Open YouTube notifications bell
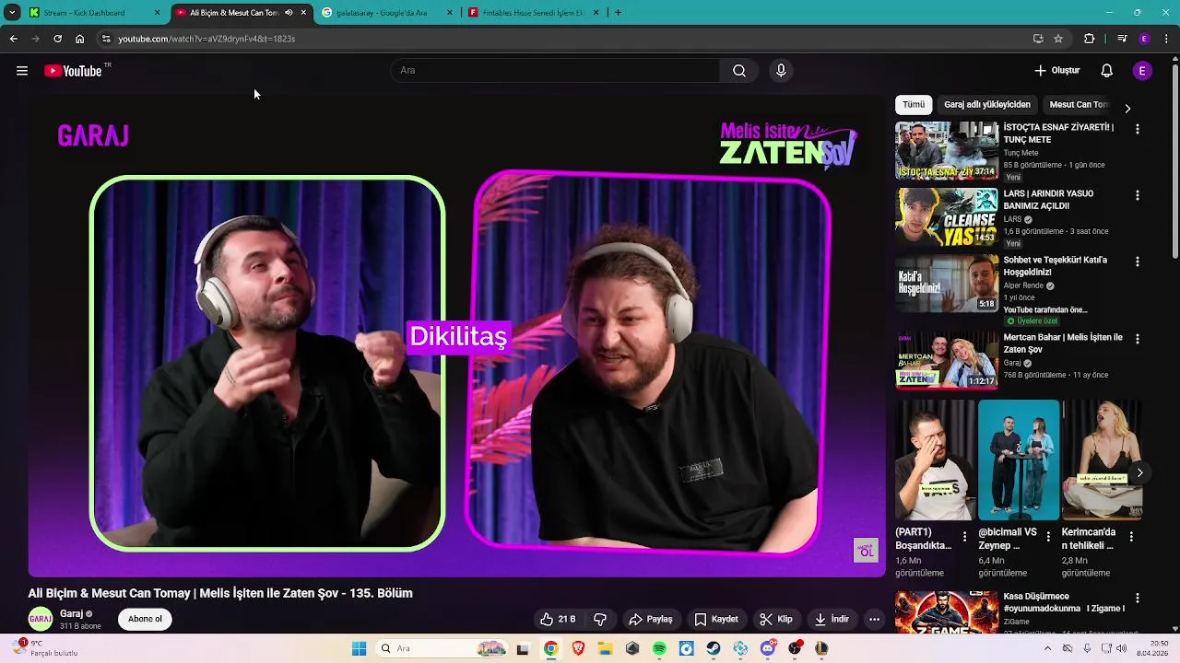This screenshot has height=663, width=1180. 1107,71
